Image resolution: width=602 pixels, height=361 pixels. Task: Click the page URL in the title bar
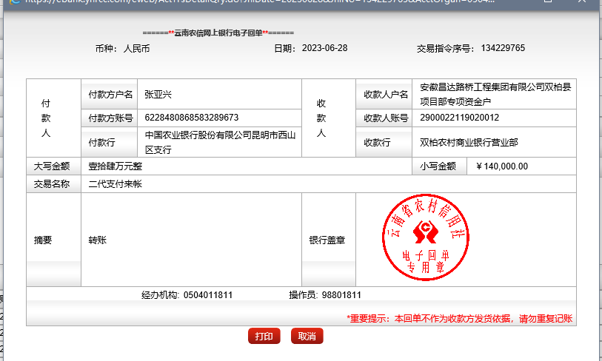[x=222, y=3]
